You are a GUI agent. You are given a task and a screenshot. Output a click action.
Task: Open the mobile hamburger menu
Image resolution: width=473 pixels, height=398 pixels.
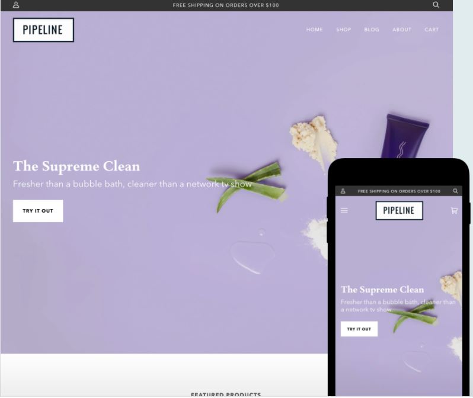(344, 210)
